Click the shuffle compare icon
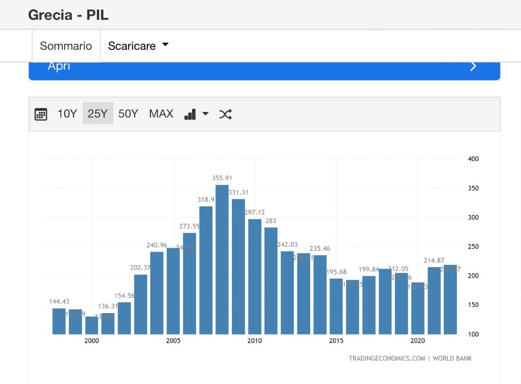This screenshot has width=521, height=384. coord(225,114)
